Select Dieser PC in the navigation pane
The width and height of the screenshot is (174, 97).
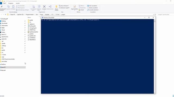click(x=13, y=67)
